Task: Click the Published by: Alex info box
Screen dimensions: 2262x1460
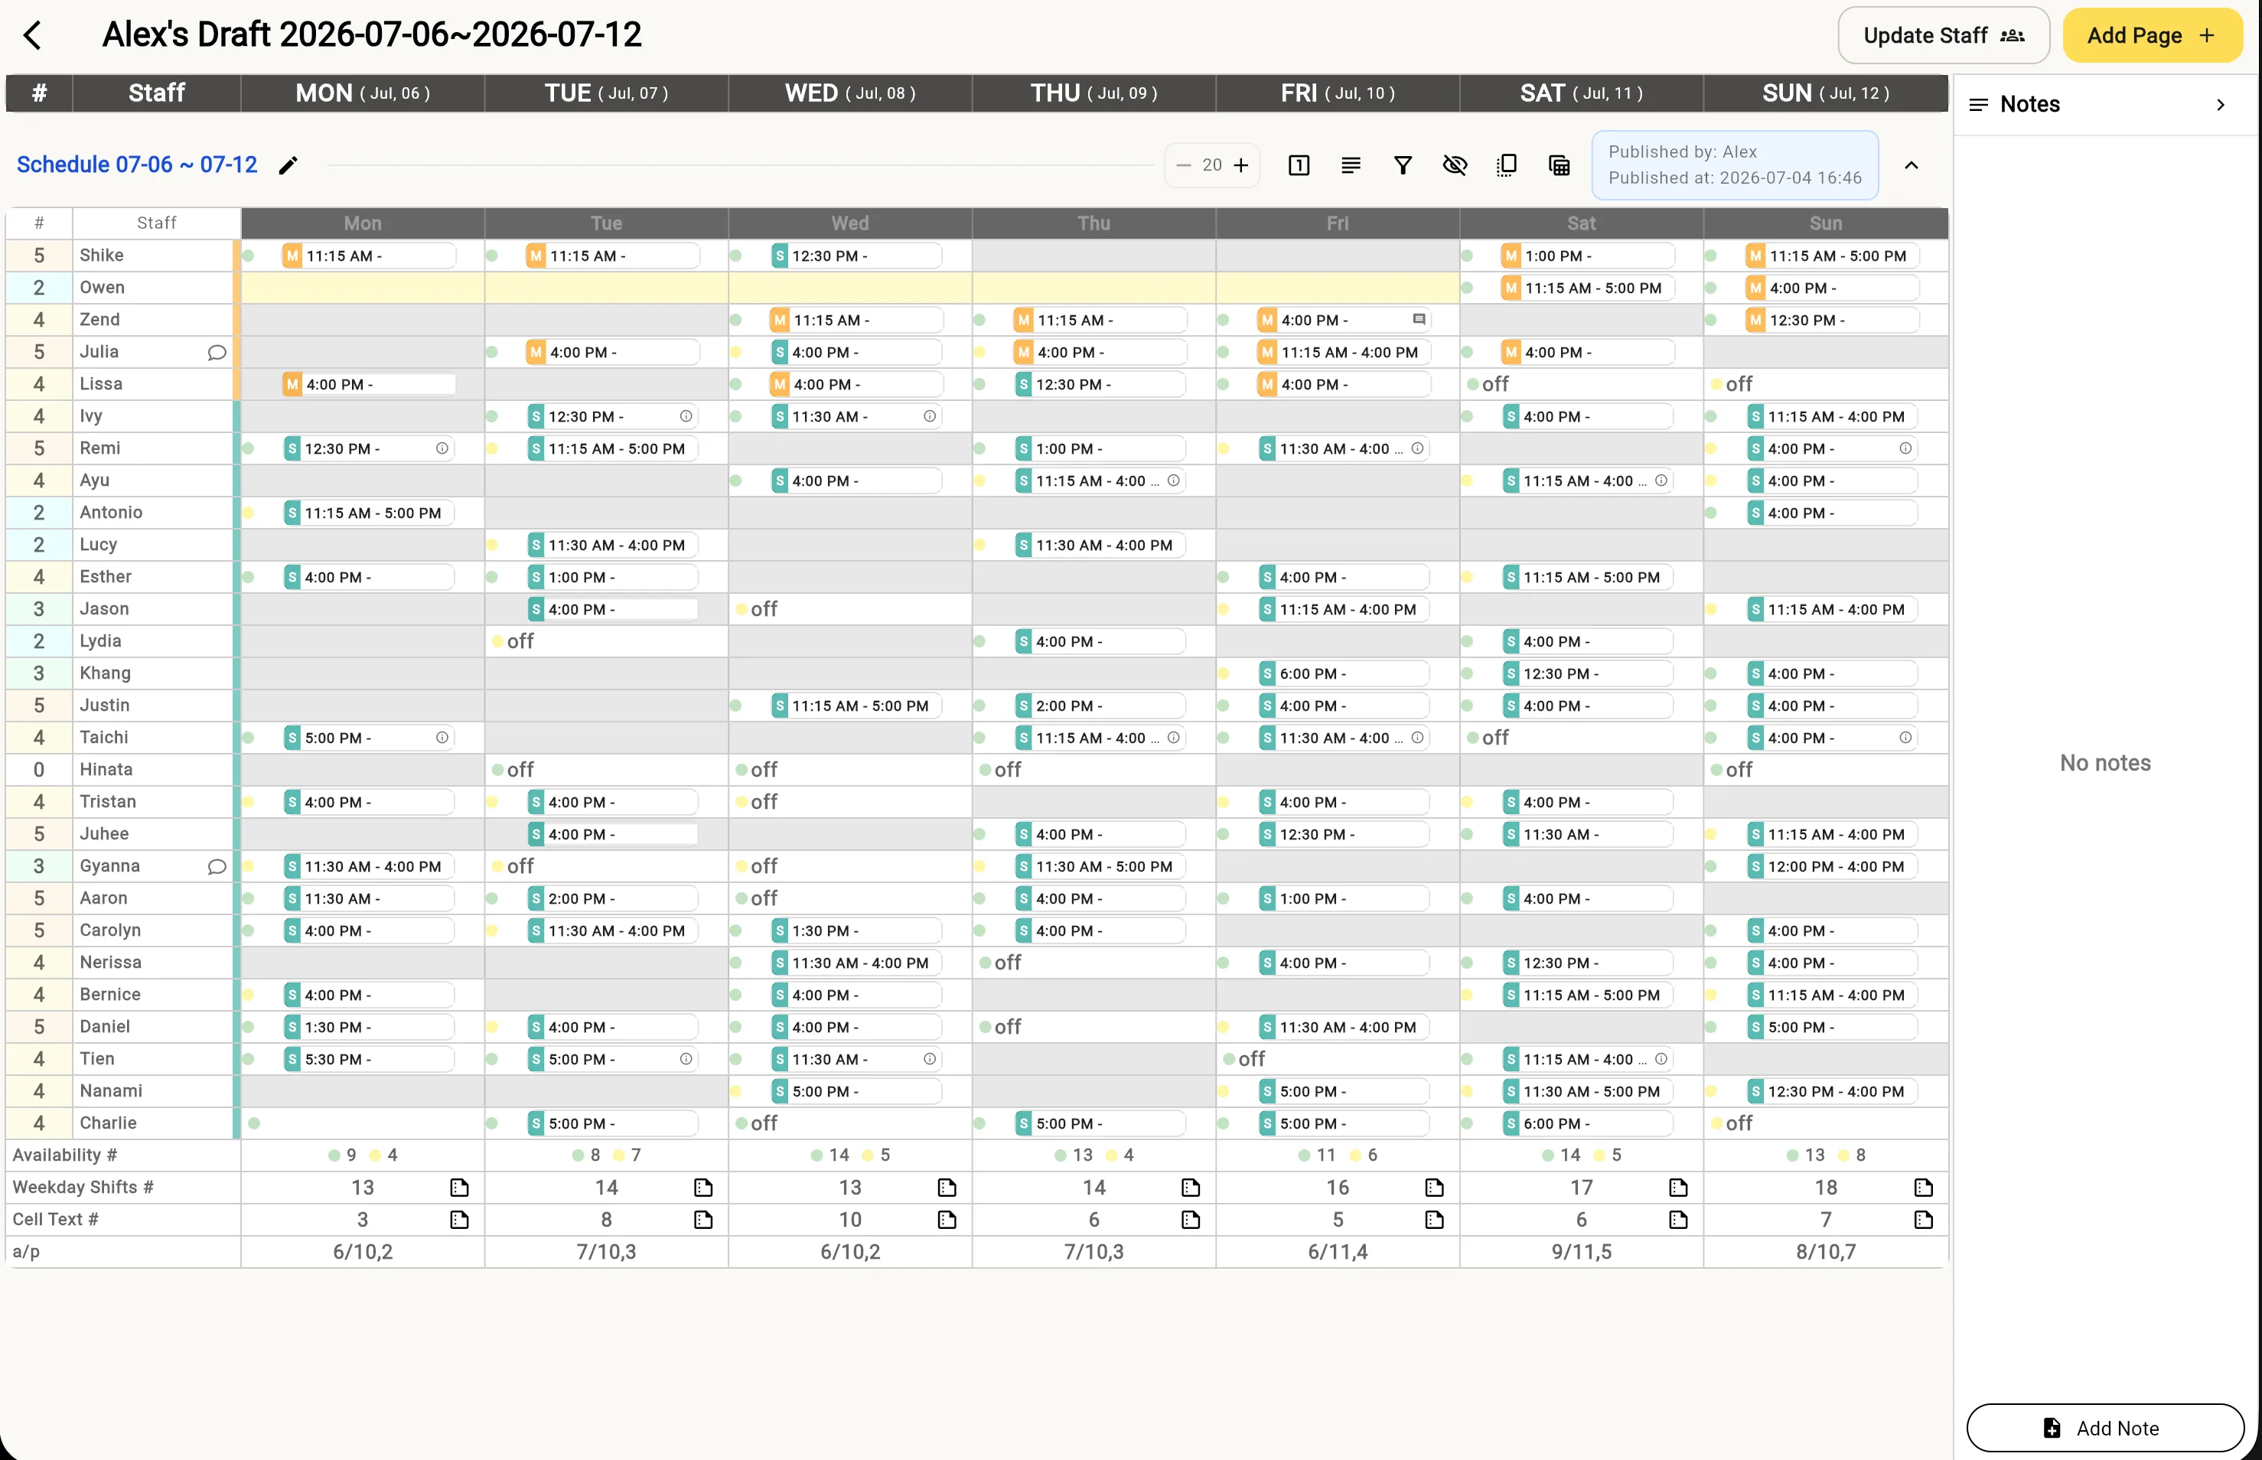Action: pyautogui.click(x=1735, y=165)
